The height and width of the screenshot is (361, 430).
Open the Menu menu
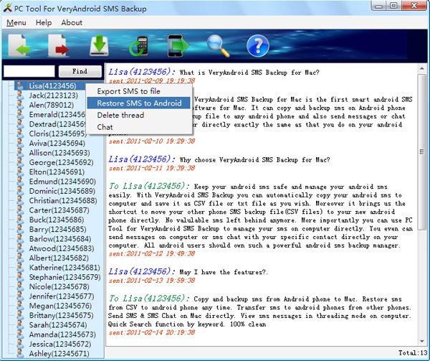(x=16, y=22)
